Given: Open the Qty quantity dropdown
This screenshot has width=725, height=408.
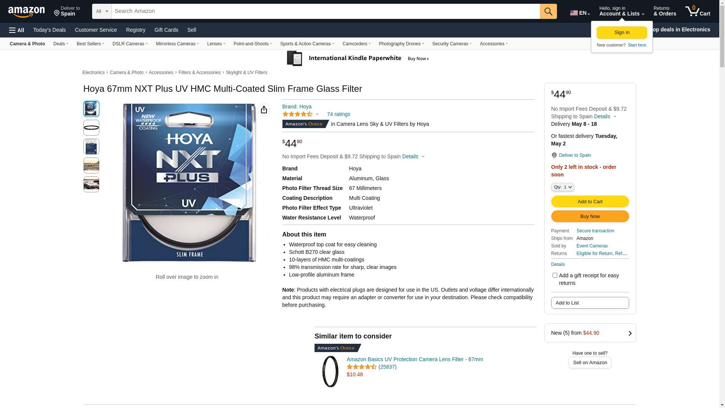Looking at the screenshot, I should pyautogui.click(x=563, y=187).
